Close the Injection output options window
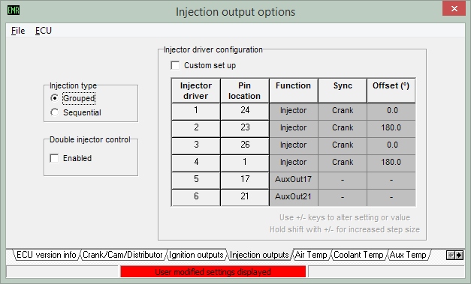The height and width of the screenshot is (284, 471). coord(454,9)
